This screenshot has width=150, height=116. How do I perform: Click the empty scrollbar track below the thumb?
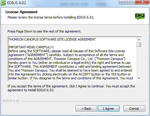pos(139,61)
